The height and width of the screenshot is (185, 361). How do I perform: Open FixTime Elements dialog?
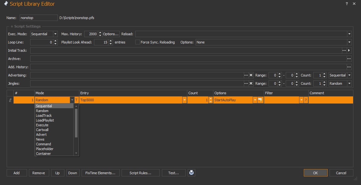click(x=100, y=173)
